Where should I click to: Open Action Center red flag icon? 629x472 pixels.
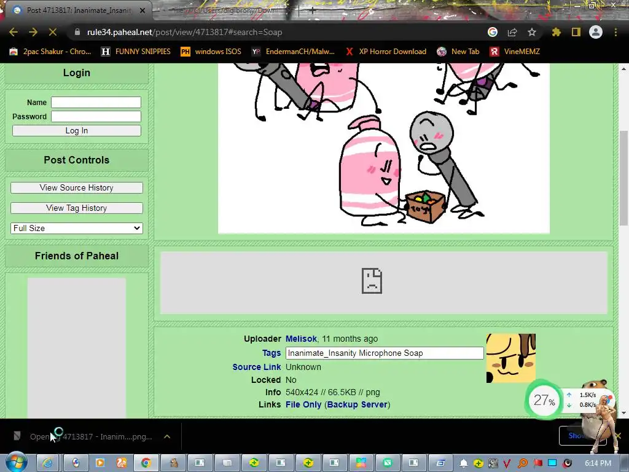tap(537, 463)
